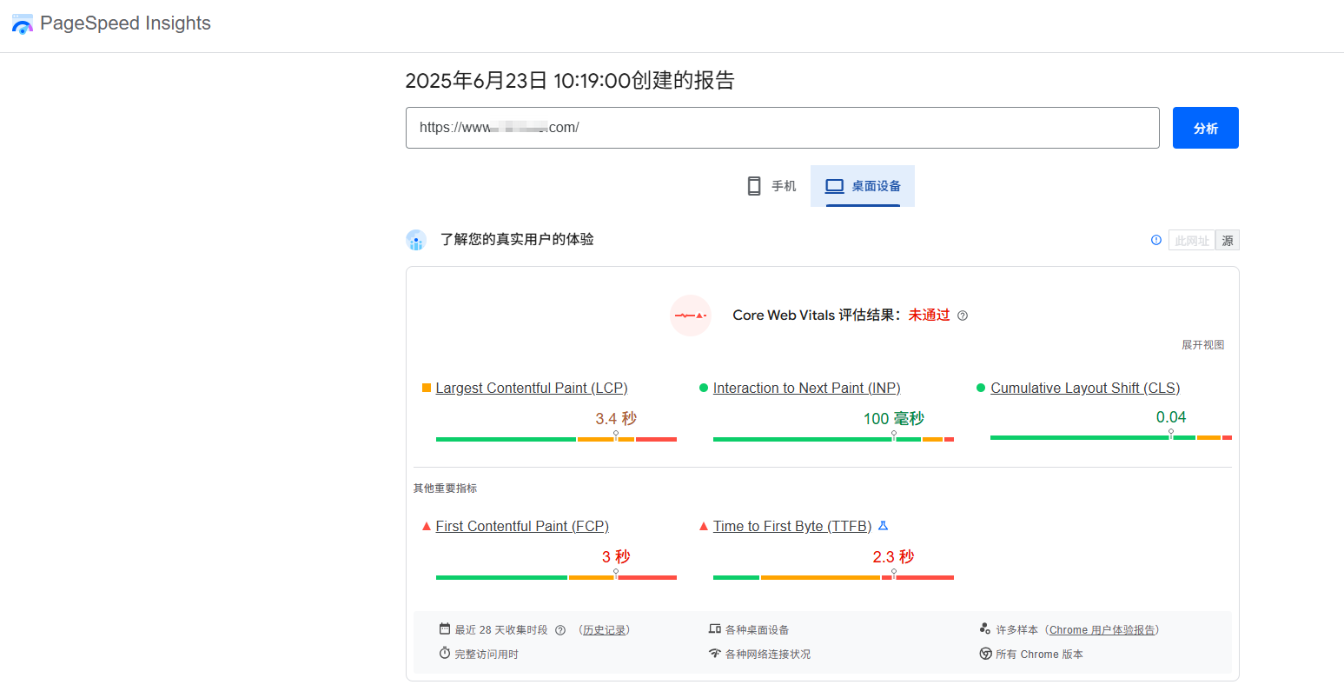Click the calendar icon beside 最近 28 天收集时段
The width and height of the screenshot is (1344, 698).
(443, 629)
